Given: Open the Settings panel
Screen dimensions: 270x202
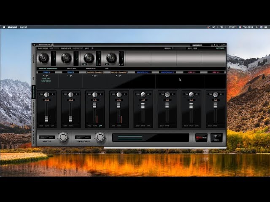Looking at the screenshot, I should [x=220, y=48].
